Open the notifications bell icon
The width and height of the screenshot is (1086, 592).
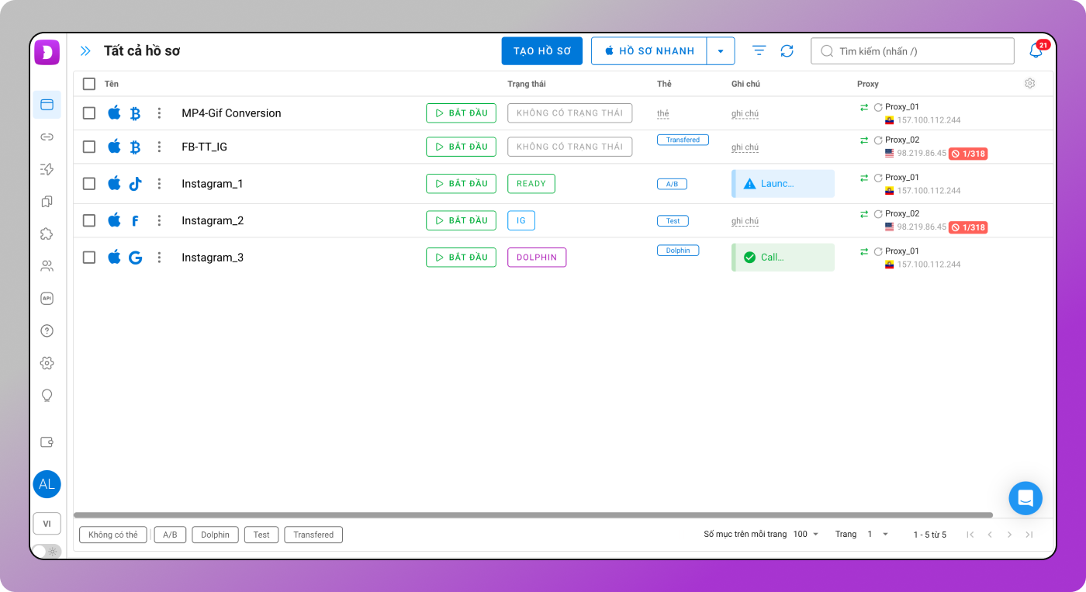tap(1036, 51)
